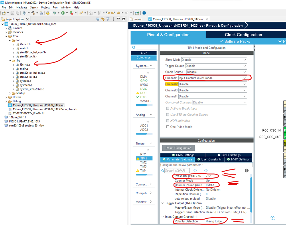
Task: Click the Back navigation arrow icon
Action: pos(118,13)
